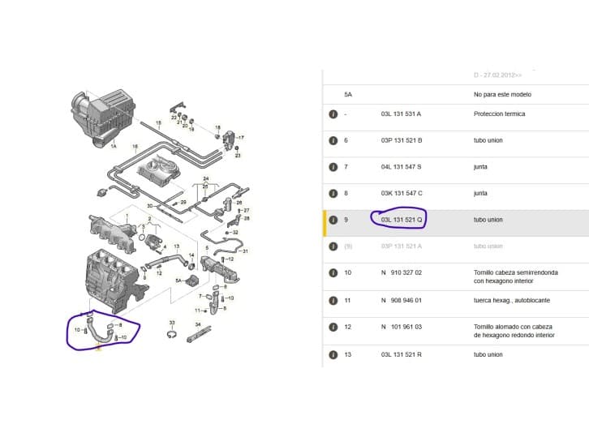Click 'junta' description in row 8
This screenshot has width=589, height=437.
coord(480,193)
